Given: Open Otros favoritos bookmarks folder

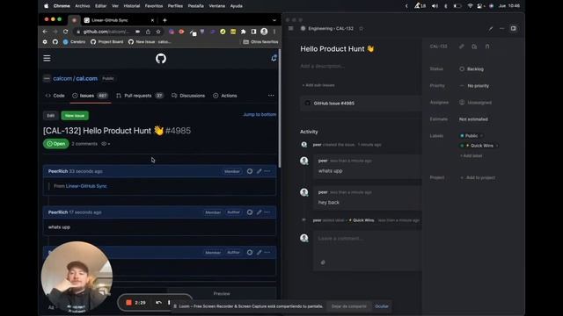Looking at the screenshot, I should [260, 42].
